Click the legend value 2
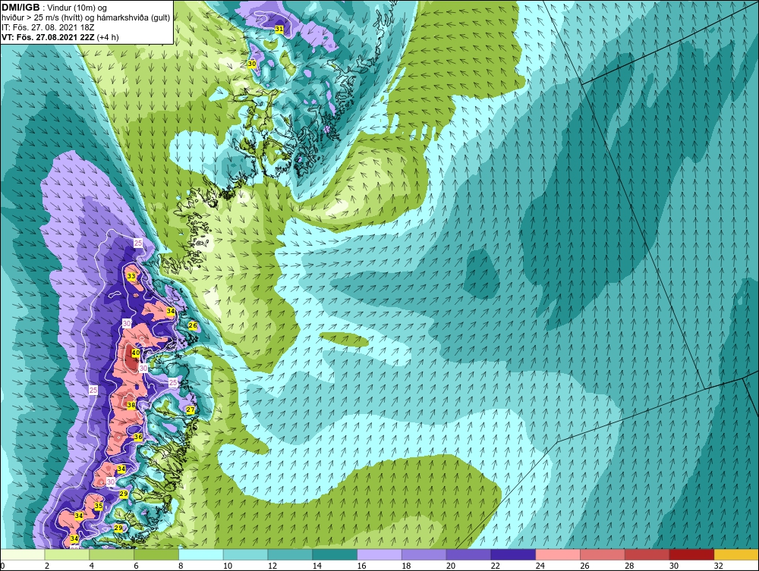 click(x=47, y=566)
